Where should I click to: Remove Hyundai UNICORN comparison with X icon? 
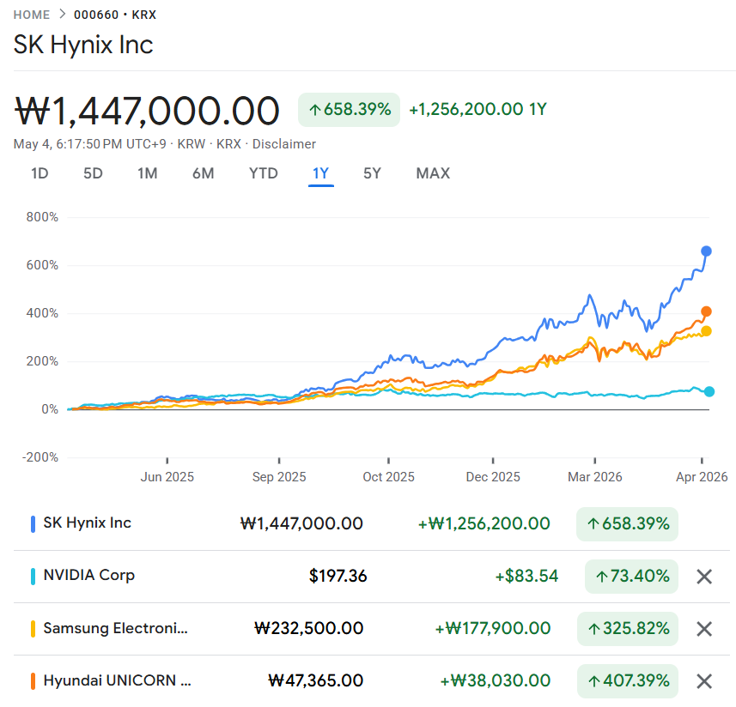pos(704,681)
